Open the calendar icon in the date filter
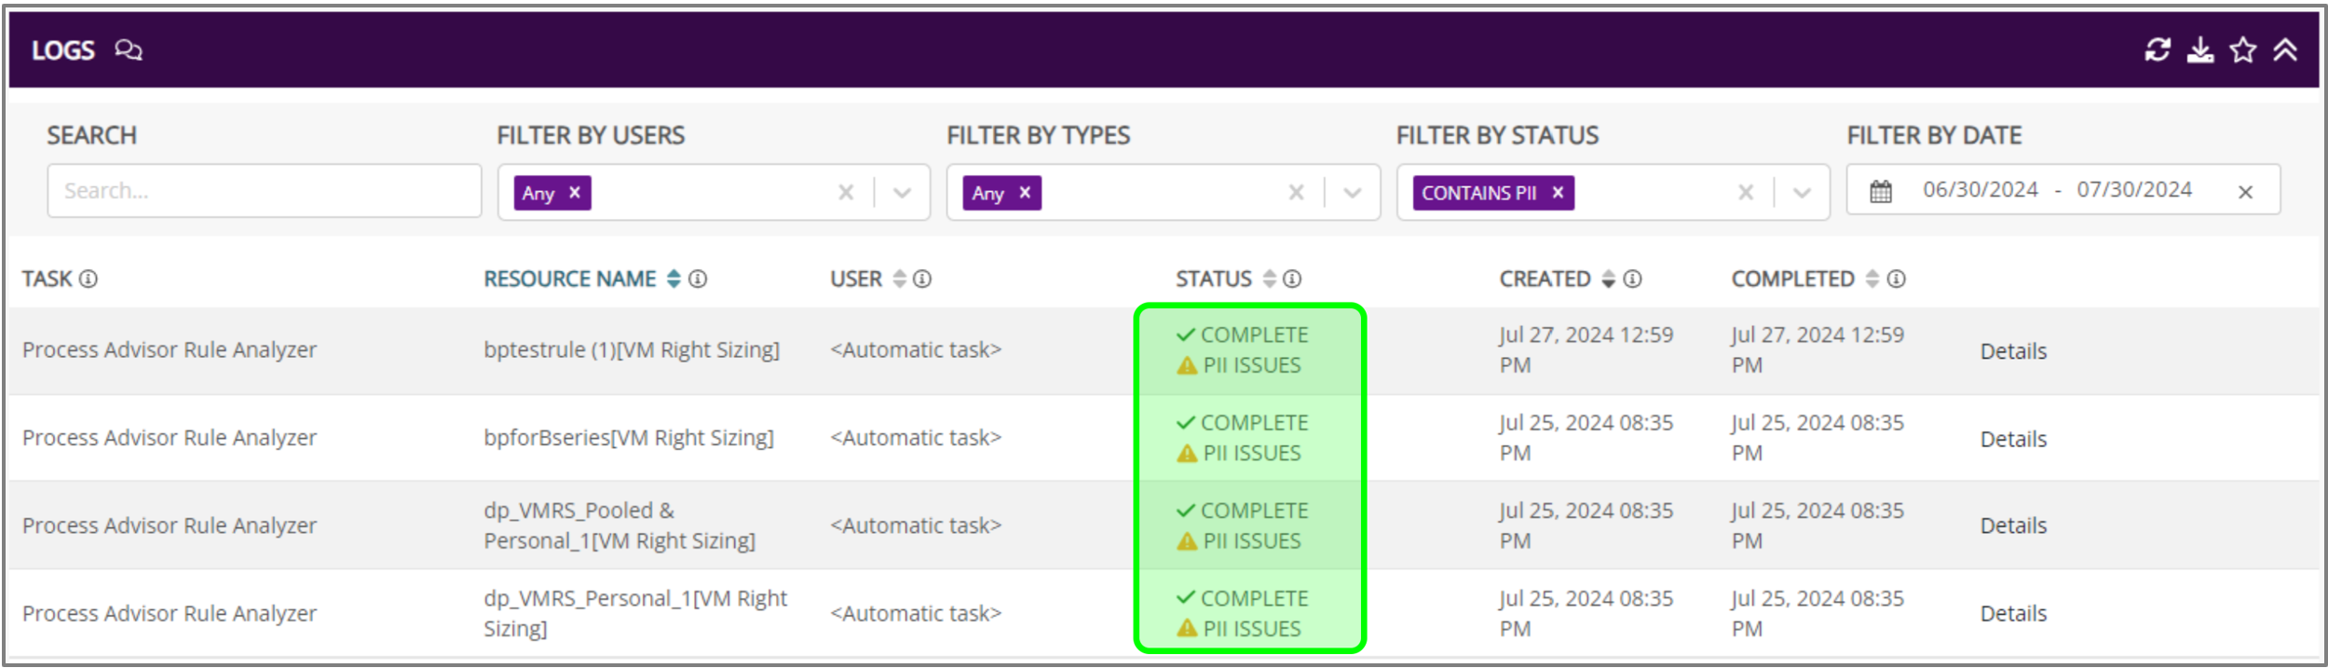 tap(1881, 192)
